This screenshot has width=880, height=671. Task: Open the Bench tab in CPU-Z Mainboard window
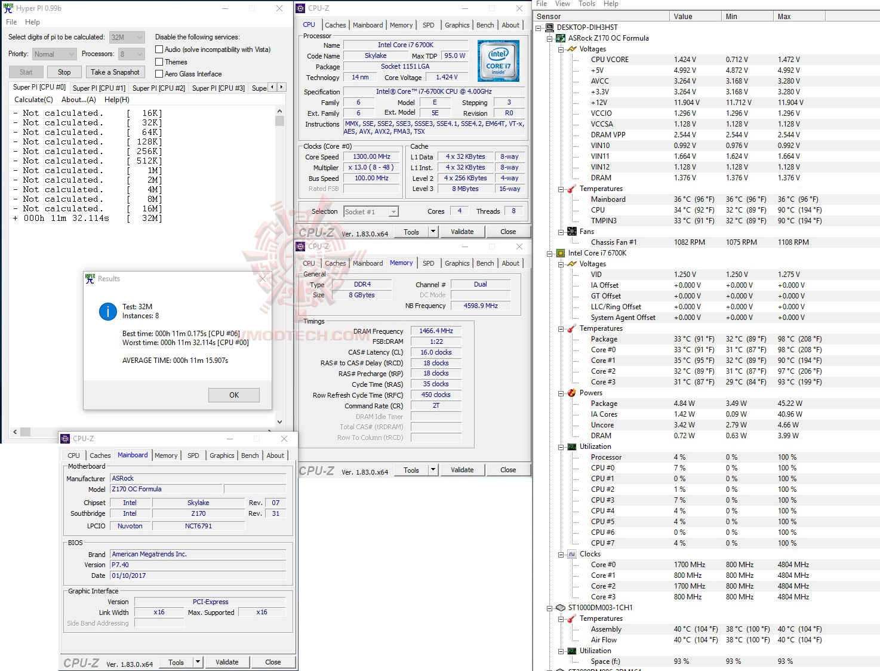(x=250, y=455)
